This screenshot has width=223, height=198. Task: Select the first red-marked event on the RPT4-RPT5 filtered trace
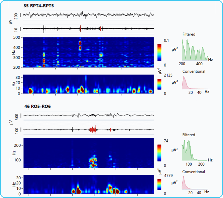point(80,29)
